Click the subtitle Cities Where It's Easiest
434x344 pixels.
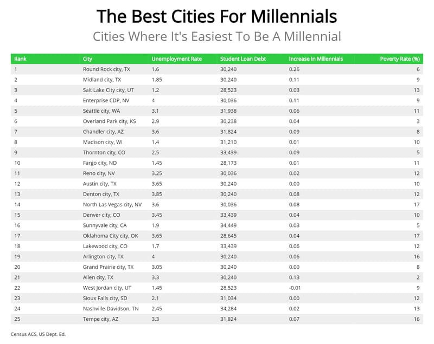pyautogui.click(x=216, y=37)
